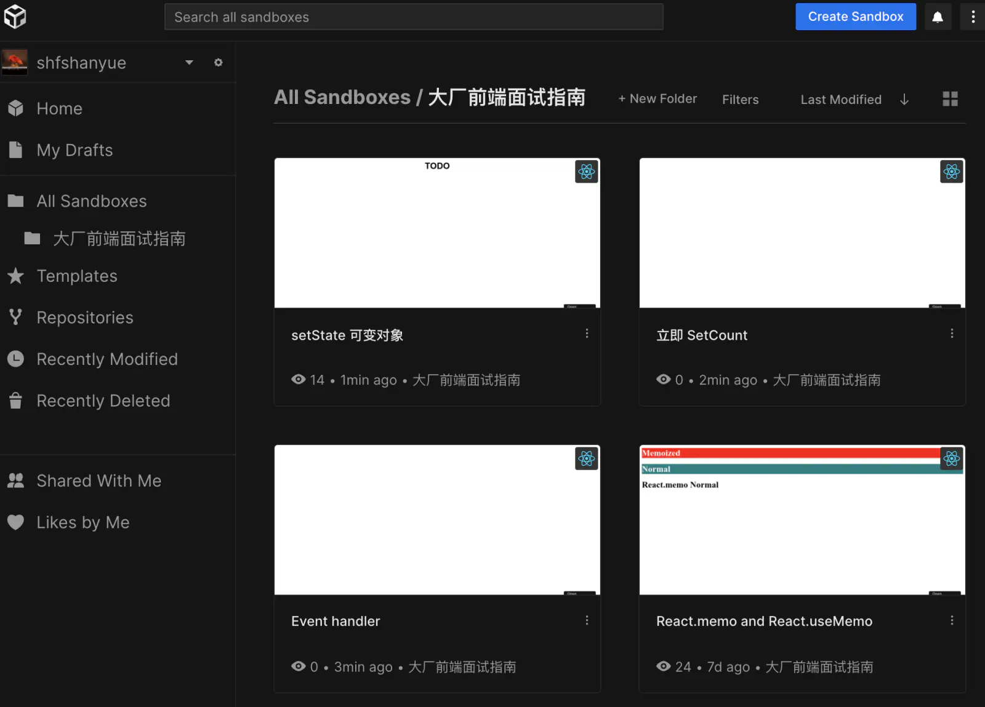Click the shfshanyue avatar image
Image resolution: width=985 pixels, height=707 pixels.
pyautogui.click(x=15, y=62)
